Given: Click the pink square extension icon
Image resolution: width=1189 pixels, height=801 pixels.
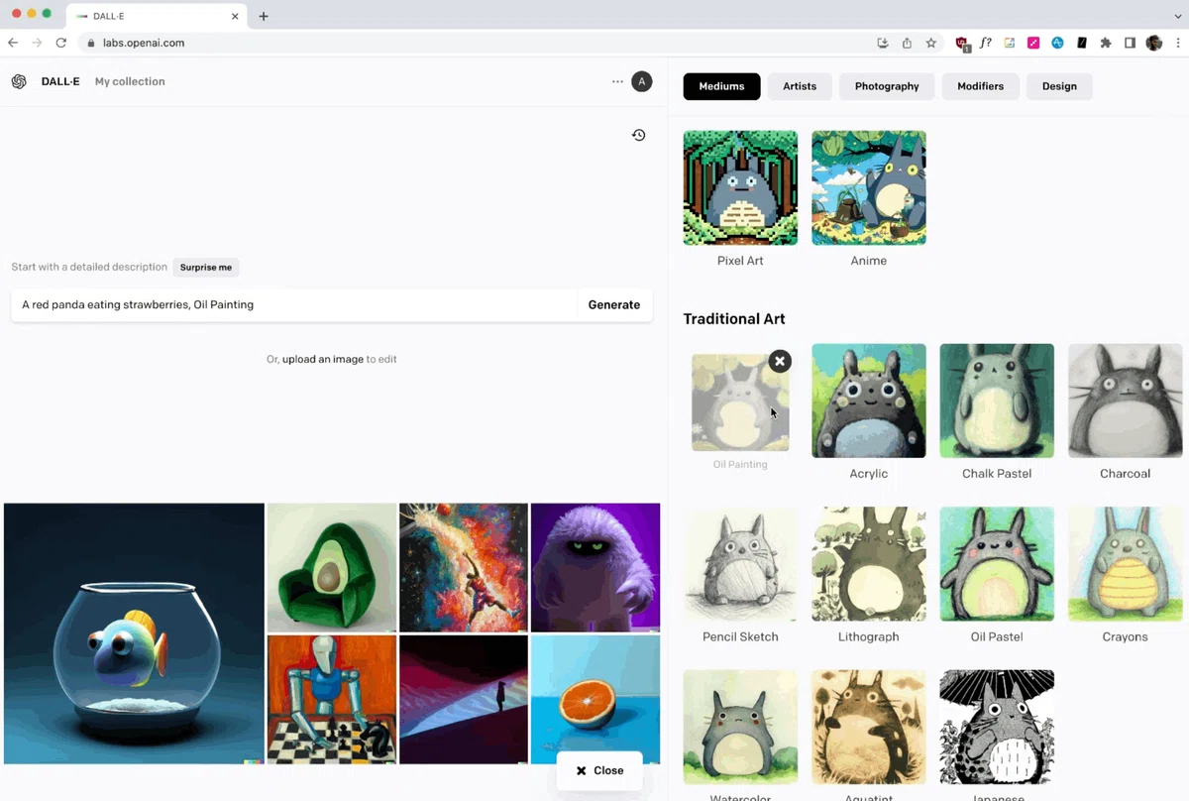Looking at the screenshot, I should [x=1033, y=43].
